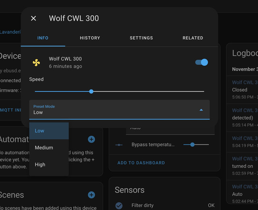Image resolution: width=258 pixels, height=210 pixels.
Task: Click the Filter dirty check icon
Action: tap(119, 205)
